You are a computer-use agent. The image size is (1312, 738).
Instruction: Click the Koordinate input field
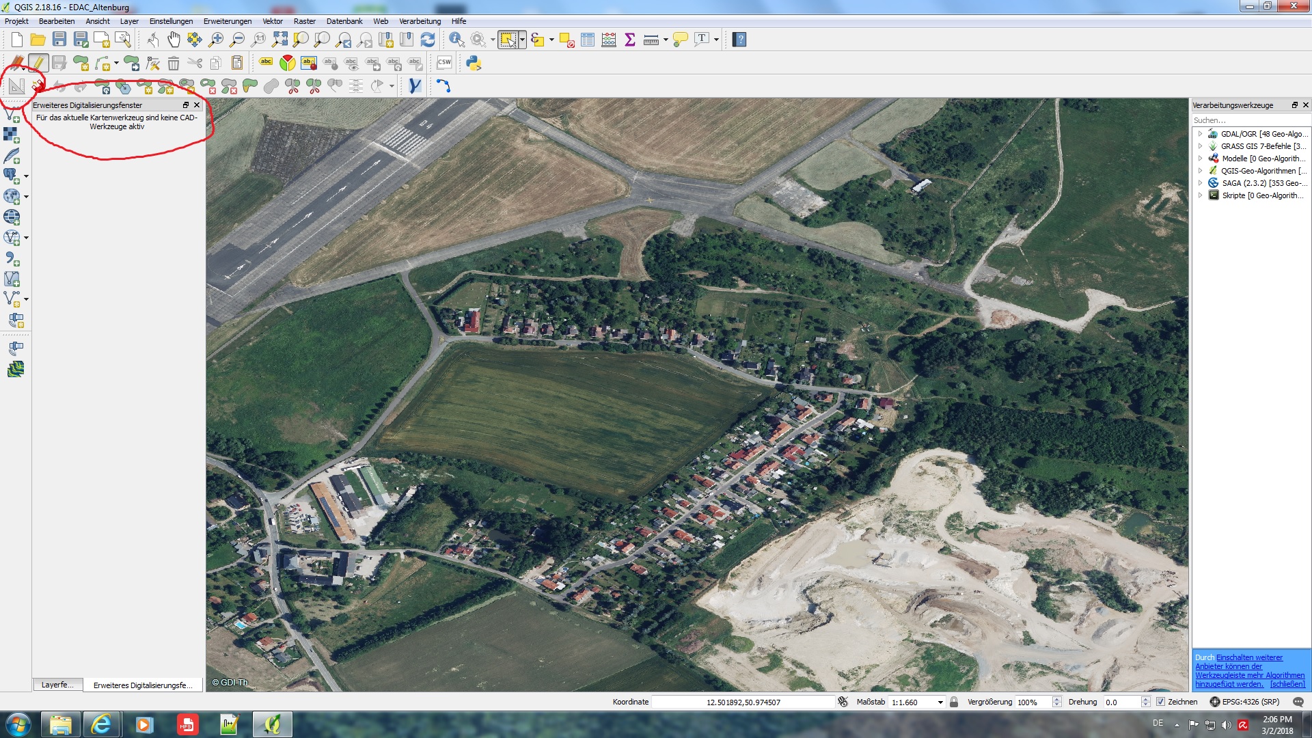[x=743, y=702]
